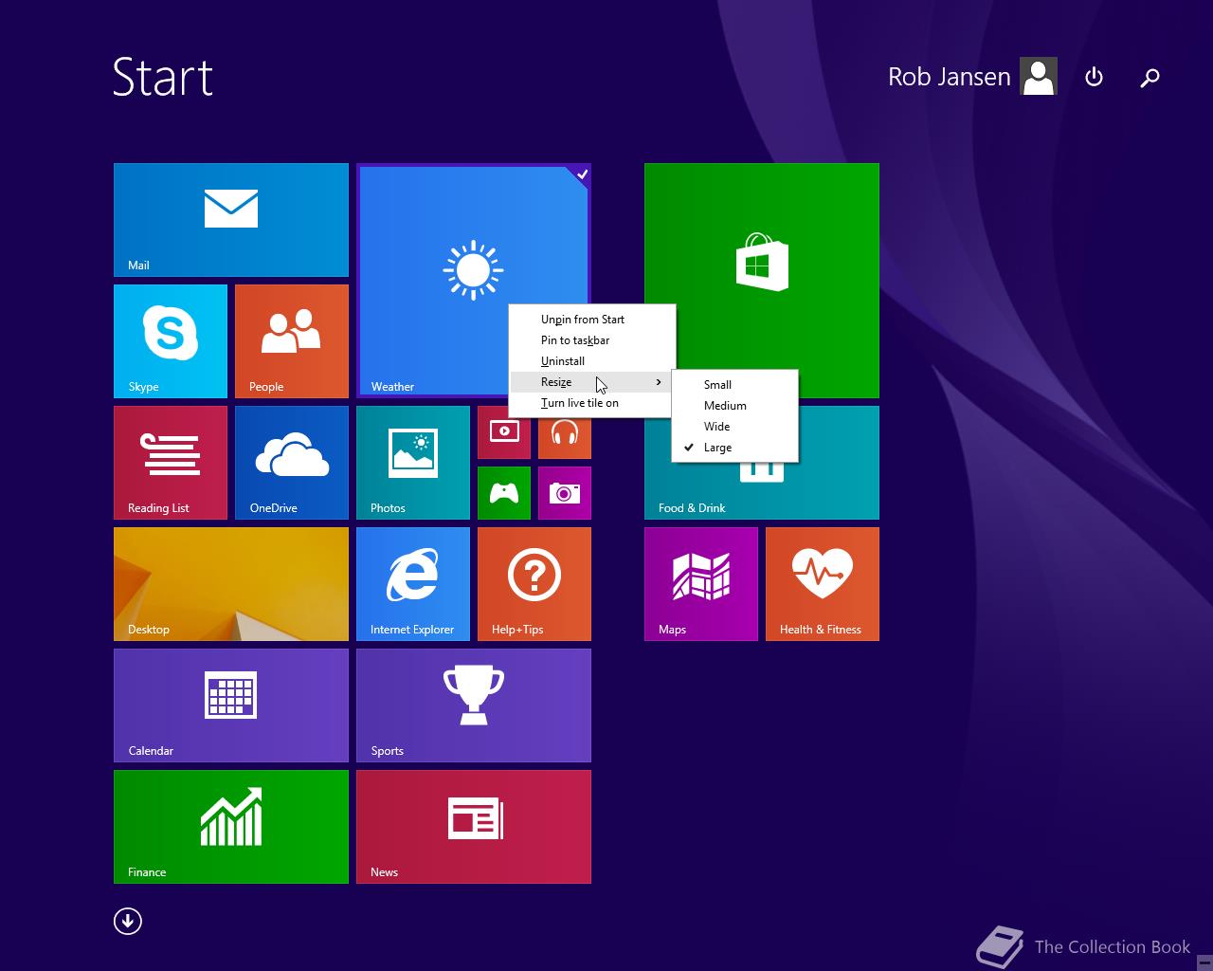The height and width of the screenshot is (971, 1213).
Task: Open the News tile
Action: pyautogui.click(x=474, y=827)
